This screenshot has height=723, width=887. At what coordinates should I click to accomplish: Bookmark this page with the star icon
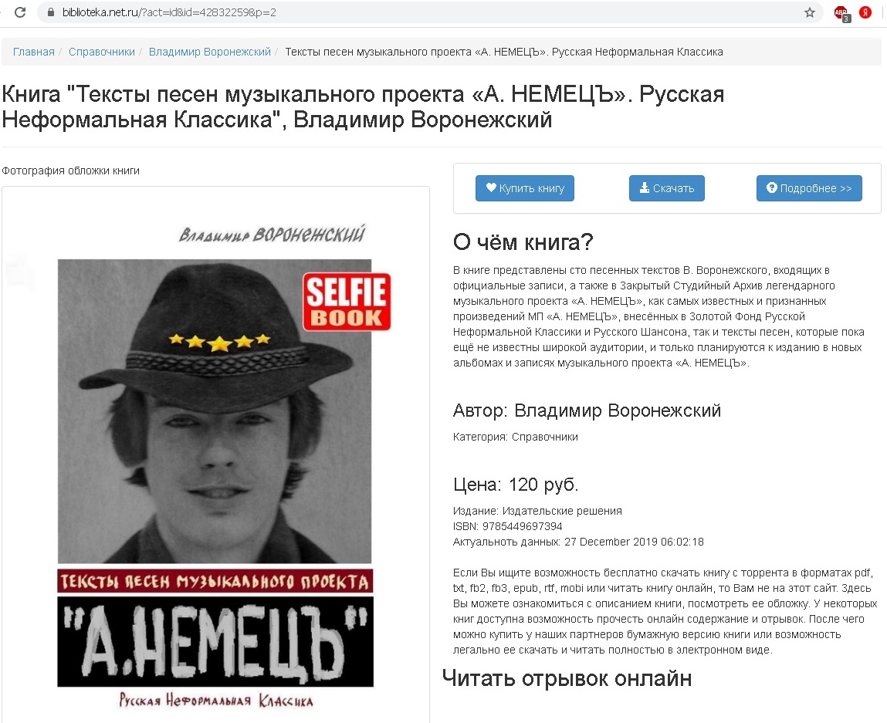tap(810, 12)
